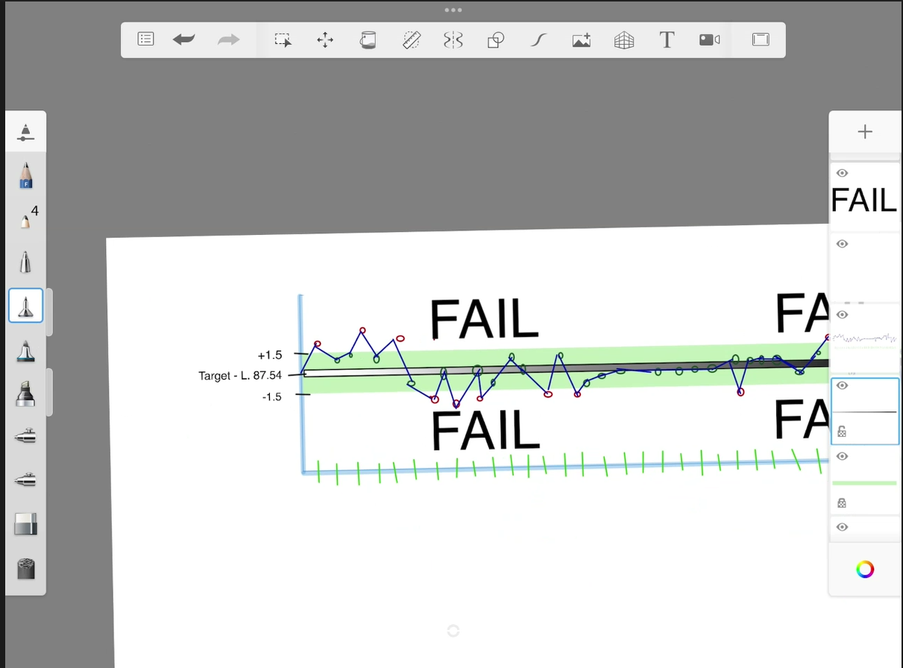Viewport: 903px width, 668px height.
Task: Add a new layer with plus button
Action: pos(865,132)
